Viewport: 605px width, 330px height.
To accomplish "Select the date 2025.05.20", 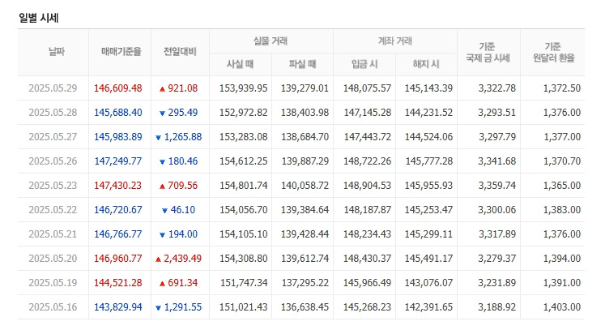I will click(x=53, y=259).
